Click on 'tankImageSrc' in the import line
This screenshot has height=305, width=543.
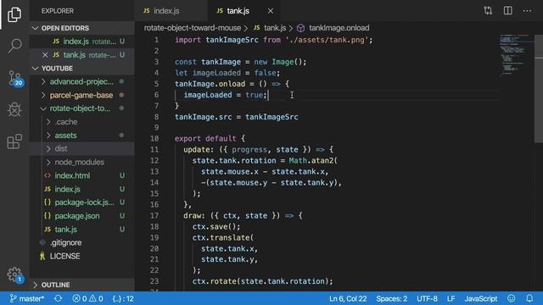pos(232,40)
